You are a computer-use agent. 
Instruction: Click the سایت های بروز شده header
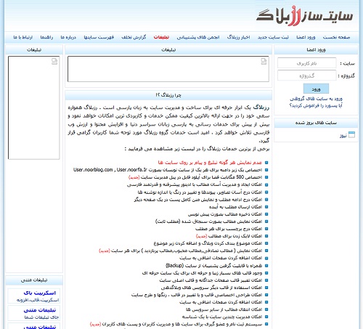[316, 123]
